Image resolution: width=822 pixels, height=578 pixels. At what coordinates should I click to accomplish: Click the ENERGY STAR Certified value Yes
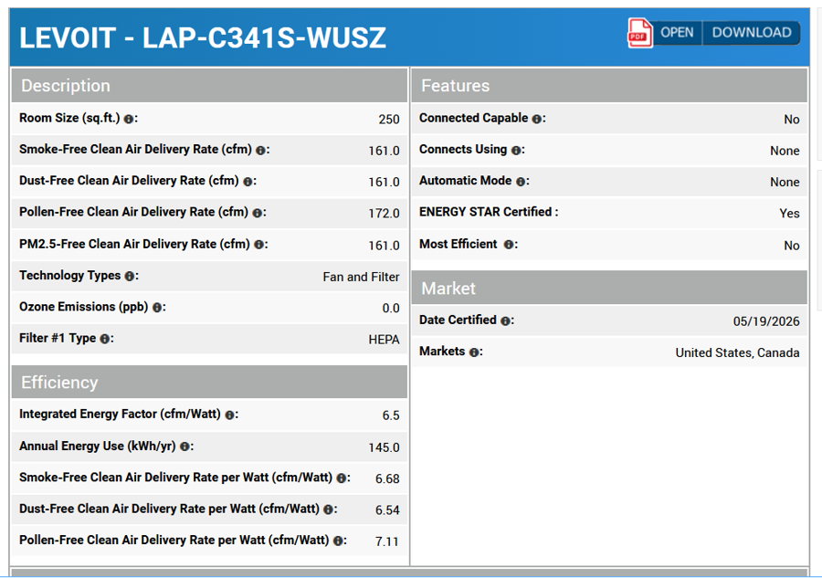pos(789,214)
